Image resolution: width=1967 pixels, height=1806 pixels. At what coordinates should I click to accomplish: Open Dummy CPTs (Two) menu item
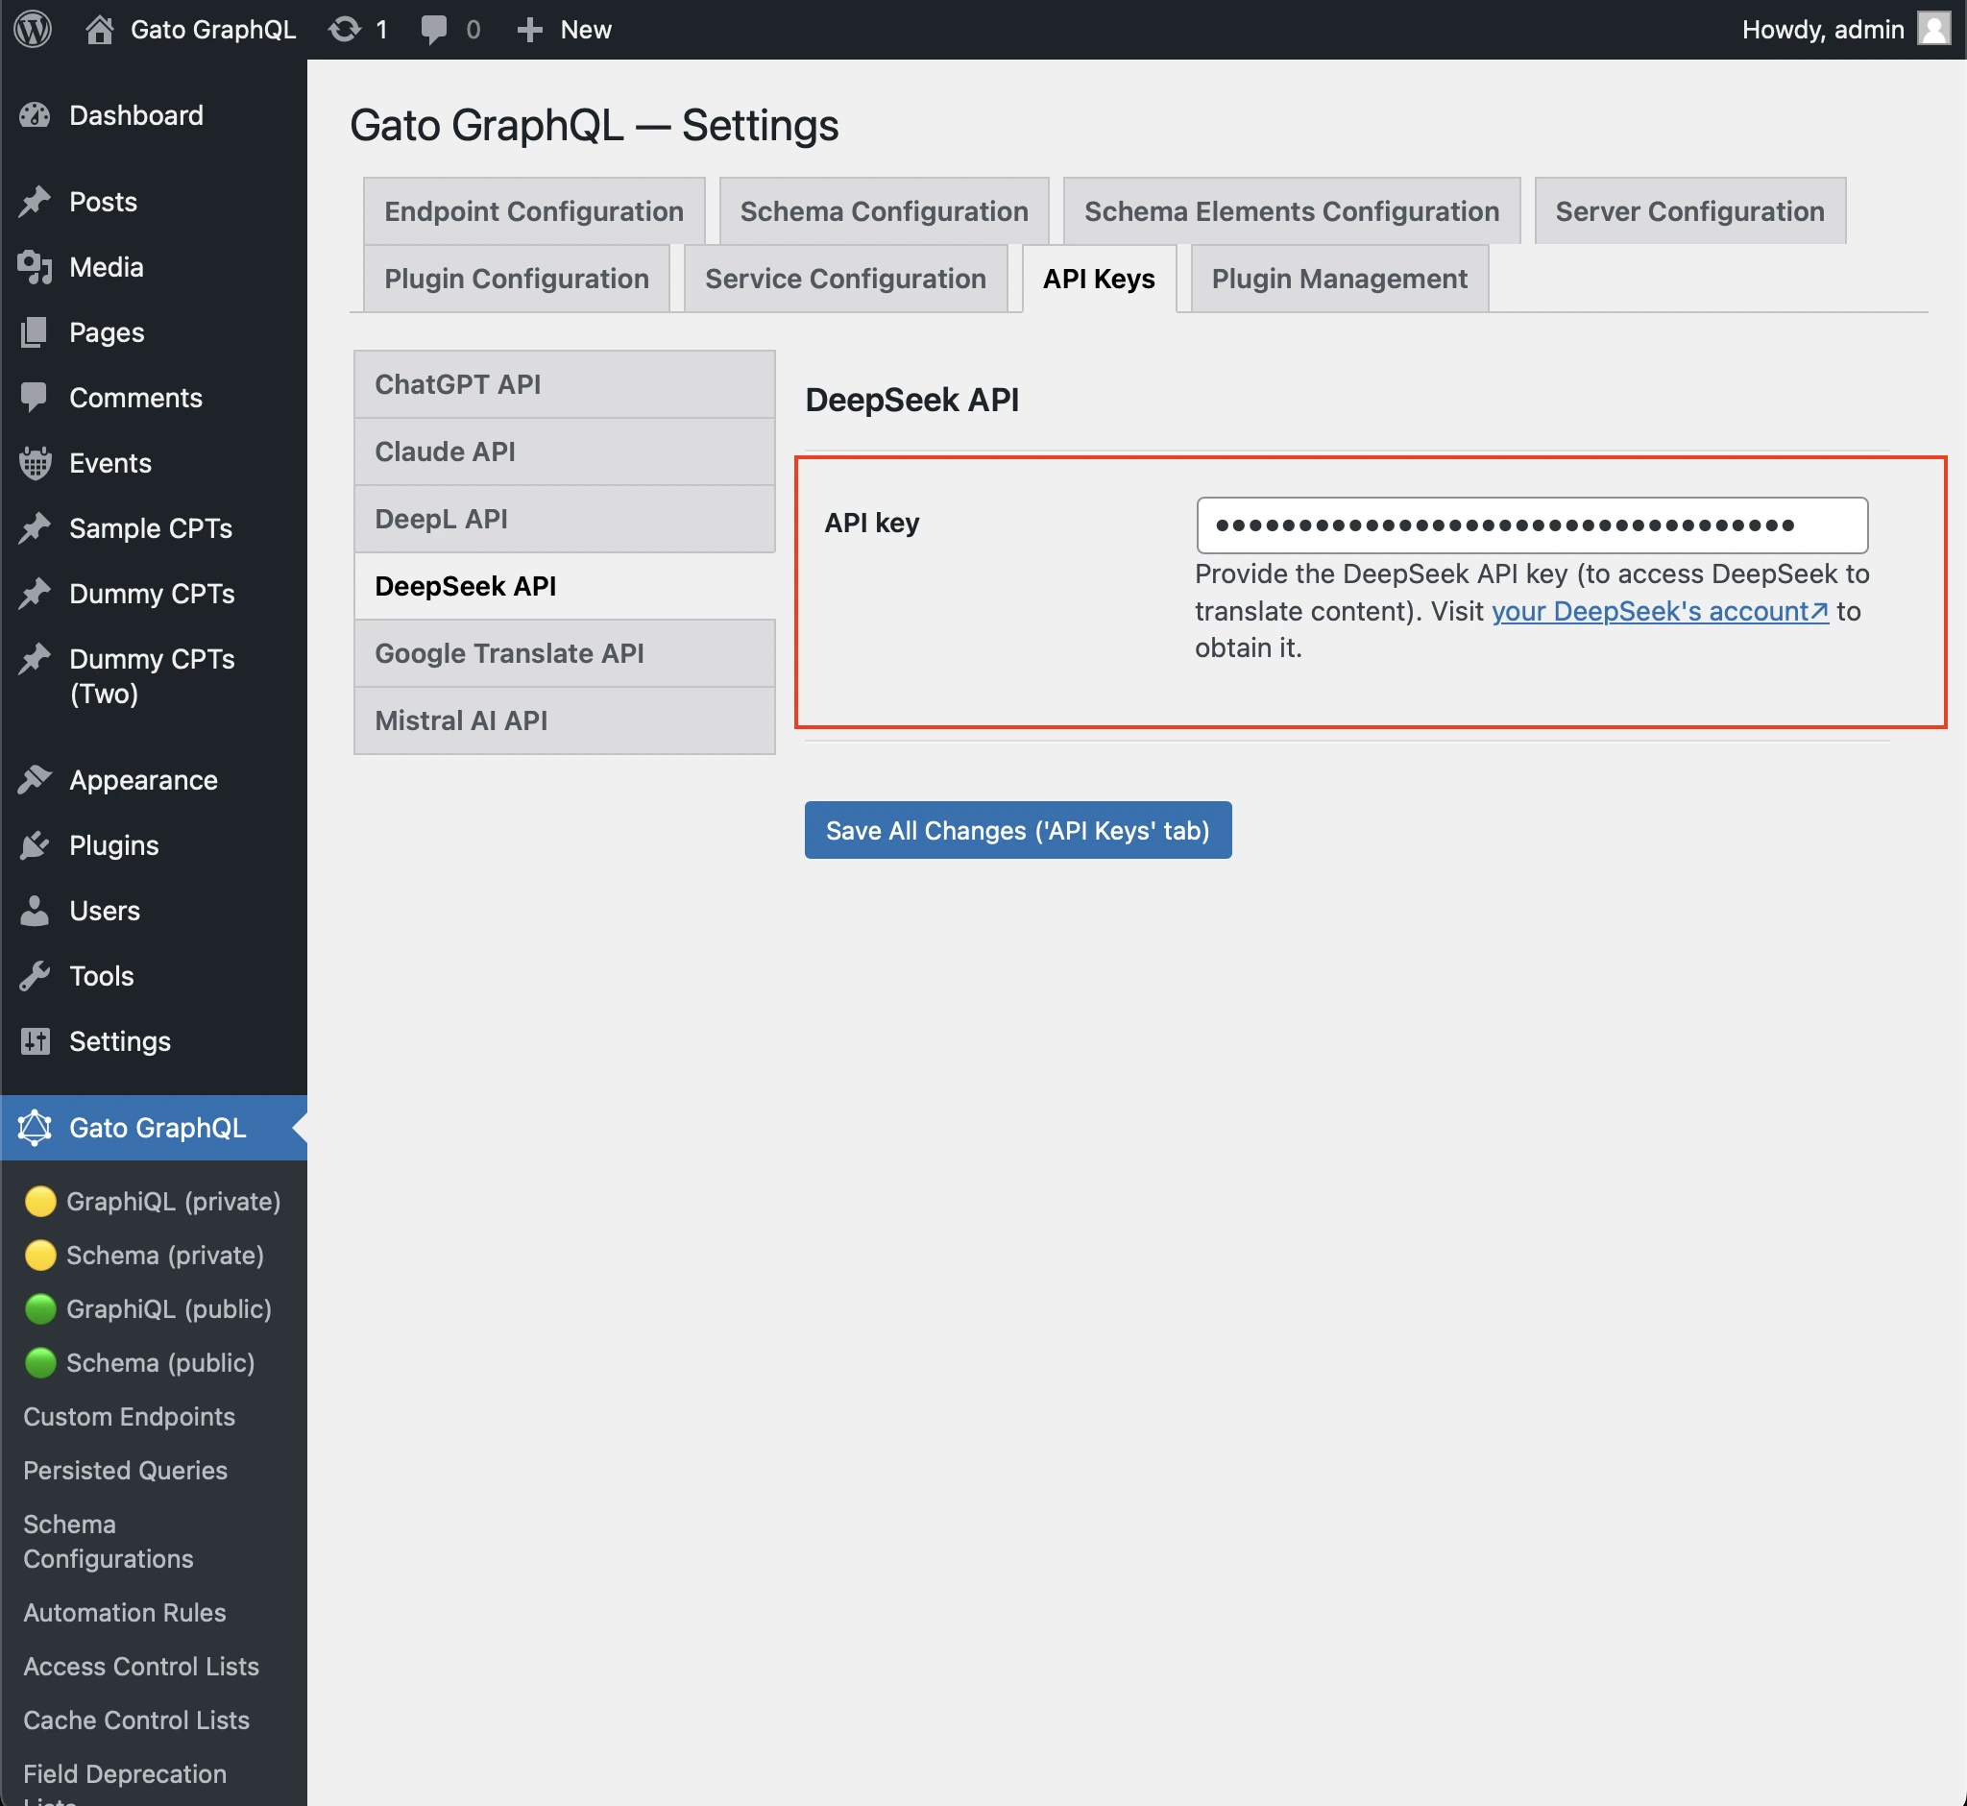click(154, 676)
